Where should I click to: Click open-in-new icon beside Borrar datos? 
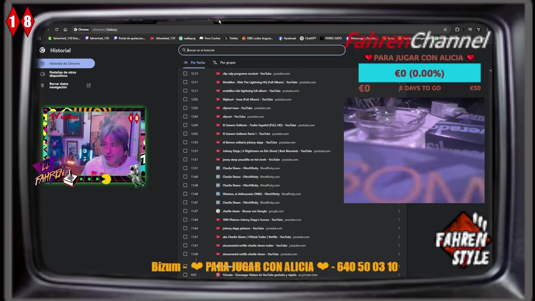89,85
